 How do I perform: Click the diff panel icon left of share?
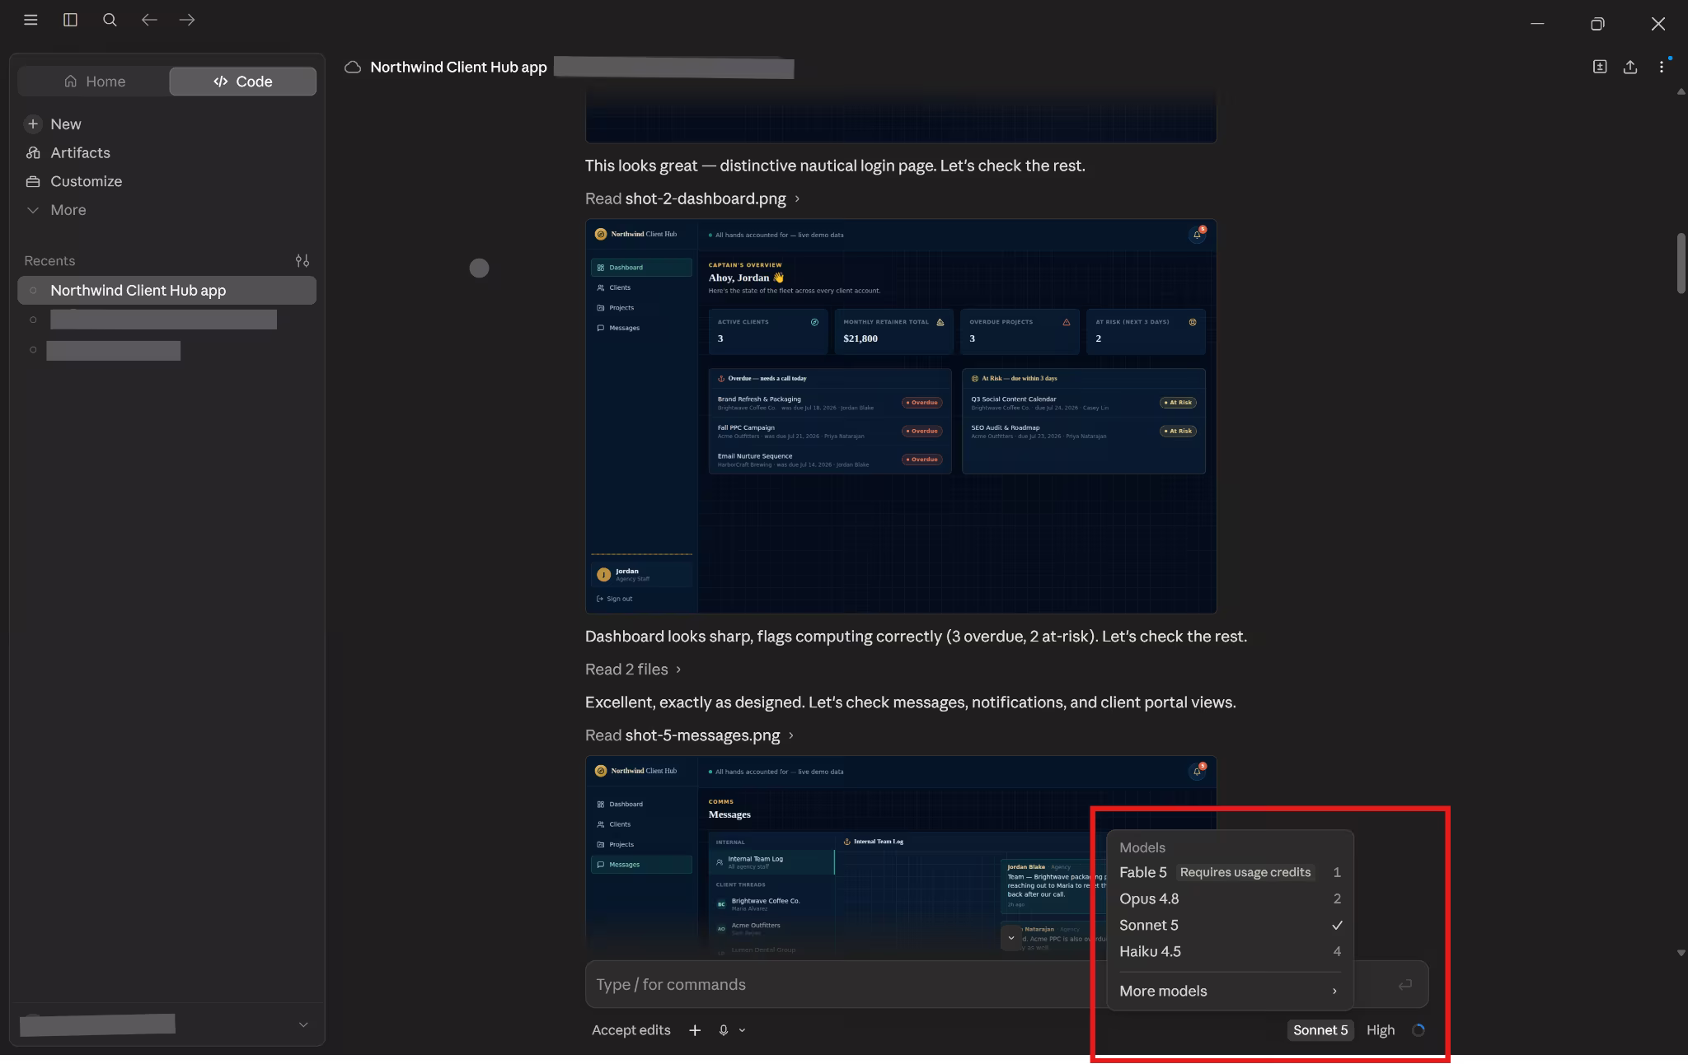1600,67
